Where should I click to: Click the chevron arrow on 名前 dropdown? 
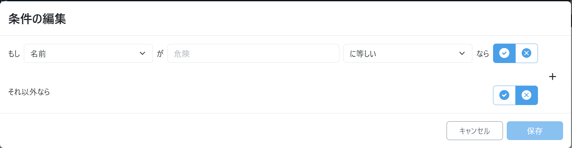click(x=142, y=53)
